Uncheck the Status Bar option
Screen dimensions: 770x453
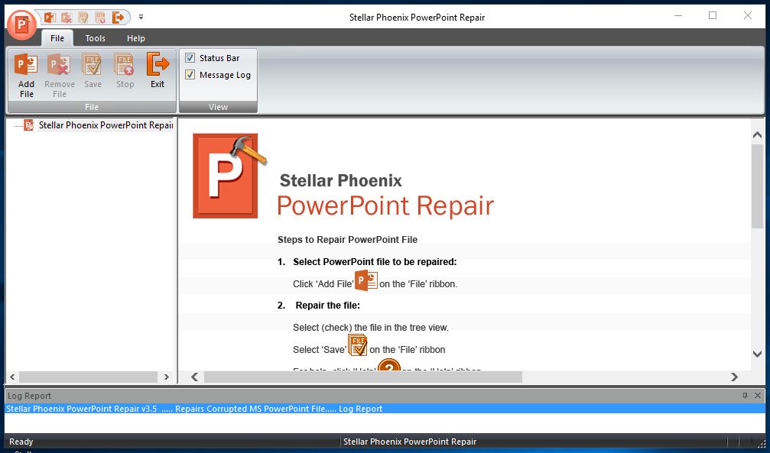click(190, 57)
